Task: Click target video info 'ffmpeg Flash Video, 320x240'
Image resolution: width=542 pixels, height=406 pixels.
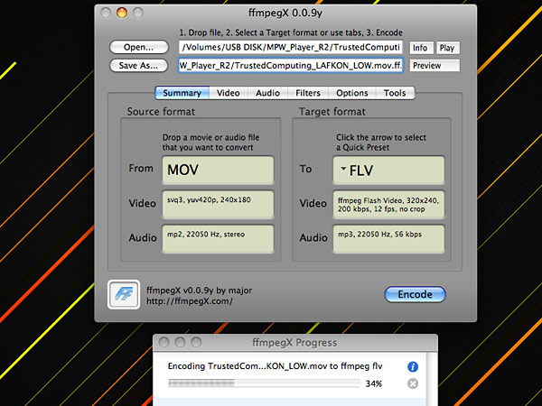Action: tap(388, 205)
